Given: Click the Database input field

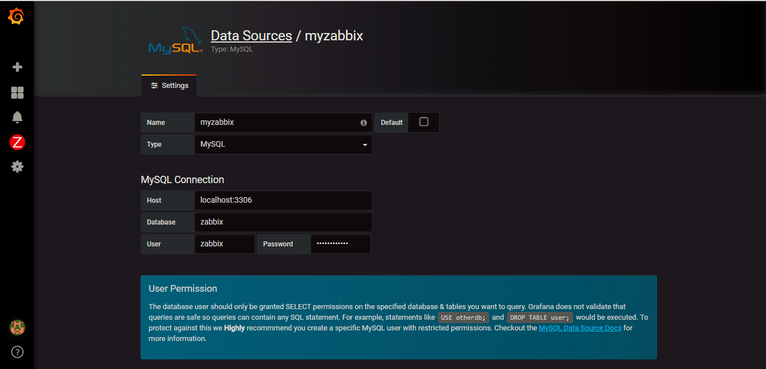Looking at the screenshot, I should point(283,222).
